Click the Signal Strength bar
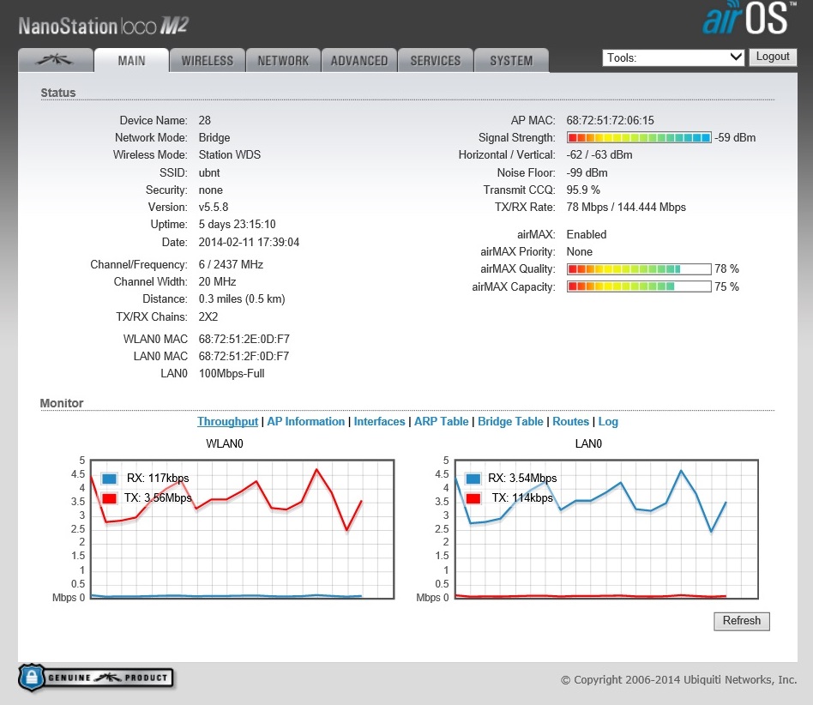 639,138
